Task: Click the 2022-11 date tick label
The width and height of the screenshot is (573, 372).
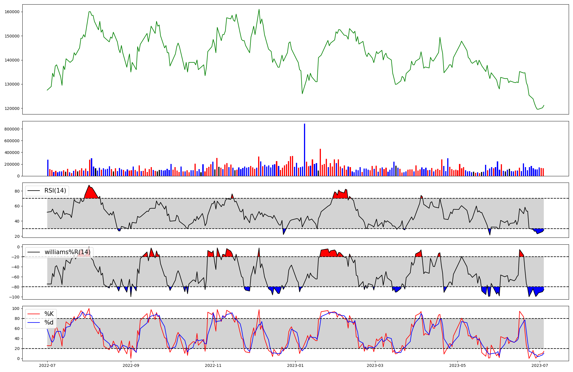Action: click(213, 365)
